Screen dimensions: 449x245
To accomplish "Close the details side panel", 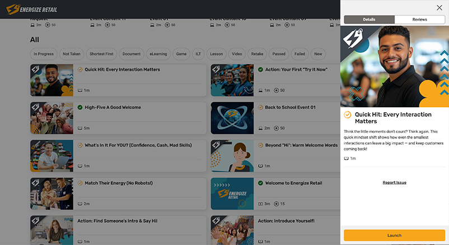I will (x=439, y=8).
